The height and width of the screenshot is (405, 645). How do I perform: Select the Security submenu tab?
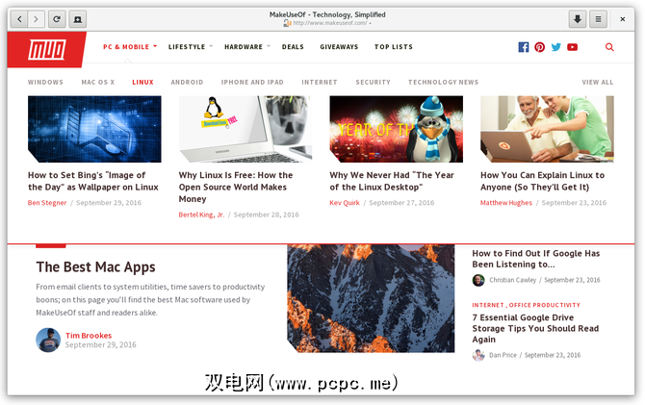click(374, 82)
